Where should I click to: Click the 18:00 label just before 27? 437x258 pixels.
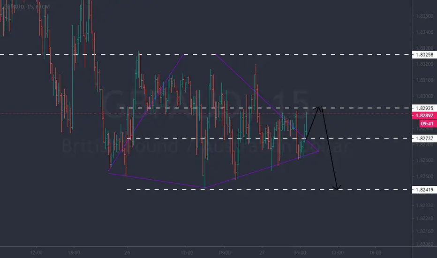coord(224,253)
